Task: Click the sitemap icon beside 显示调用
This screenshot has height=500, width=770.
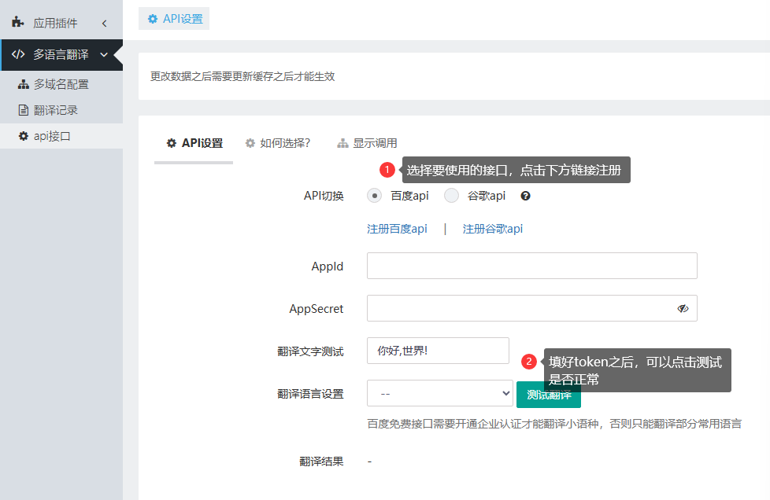Action: point(342,143)
